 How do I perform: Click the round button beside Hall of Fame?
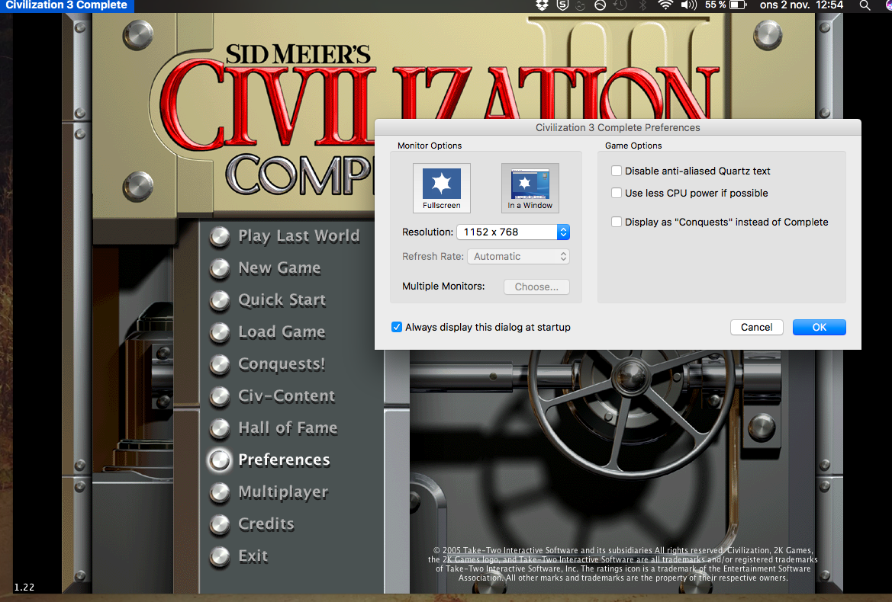point(220,428)
